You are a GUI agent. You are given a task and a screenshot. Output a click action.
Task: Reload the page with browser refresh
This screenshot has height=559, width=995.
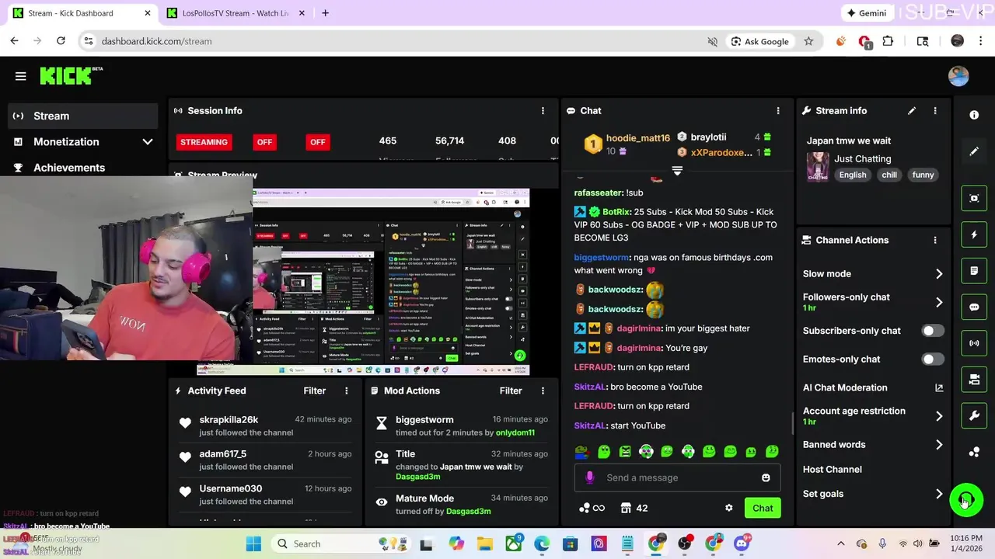tap(61, 41)
